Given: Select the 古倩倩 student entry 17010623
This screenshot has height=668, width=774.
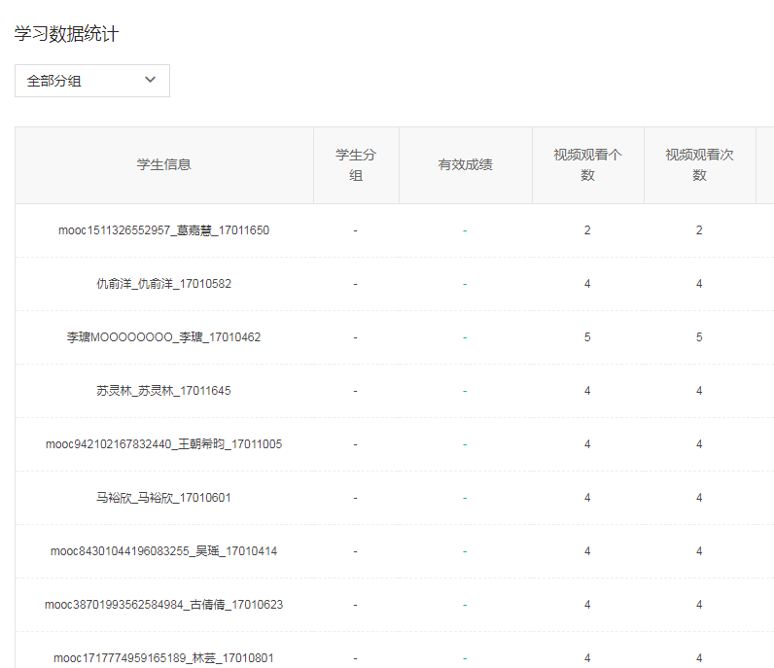Looking at the screenshot, I should click(x=163, y=605).
